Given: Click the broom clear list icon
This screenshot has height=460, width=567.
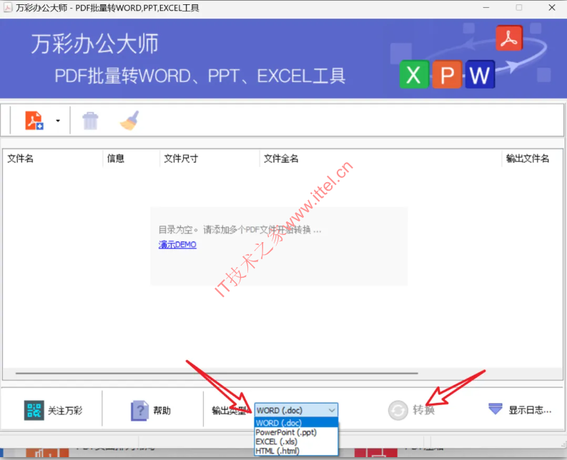Looking at the screenshot, I should (x=129, y=120).
